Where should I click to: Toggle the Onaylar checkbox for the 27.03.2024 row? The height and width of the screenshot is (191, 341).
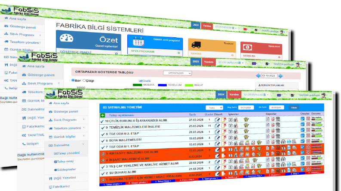point(302,119)
